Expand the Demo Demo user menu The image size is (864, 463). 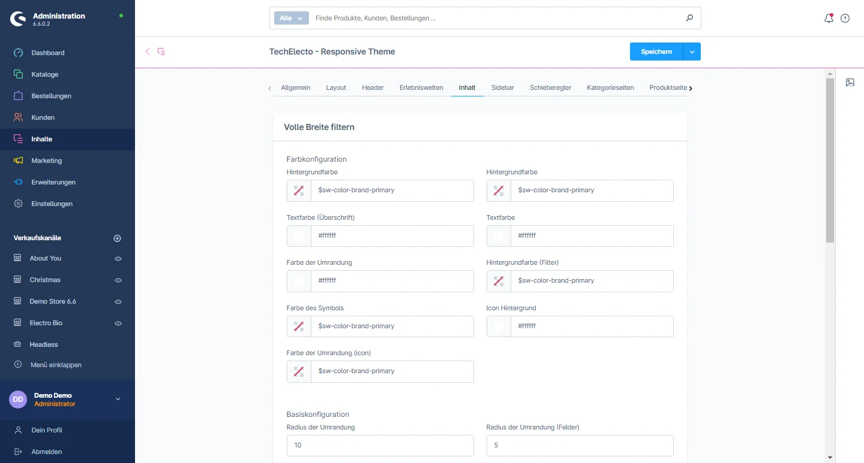[x=118, y=400]
